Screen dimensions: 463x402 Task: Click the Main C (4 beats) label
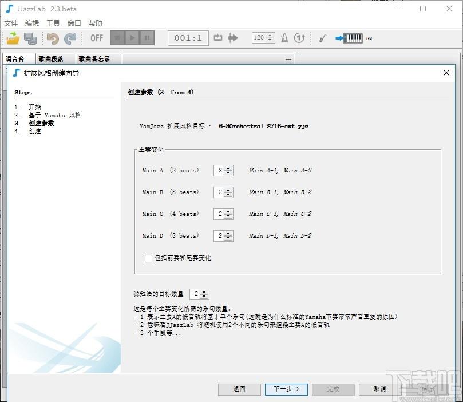tap(171, 214)
